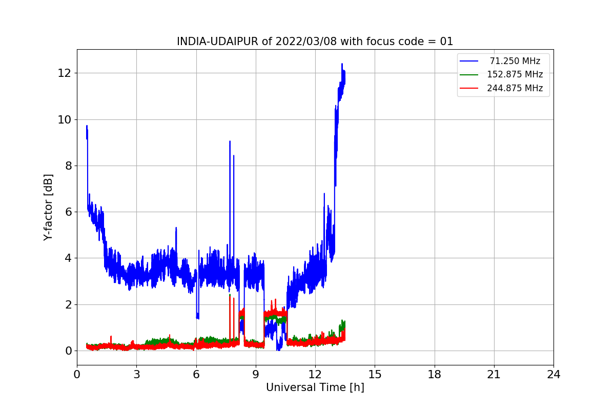Click the blue legend line swatch
The width and height of the screenshot is (615, 410).
(x=469, y=61)
